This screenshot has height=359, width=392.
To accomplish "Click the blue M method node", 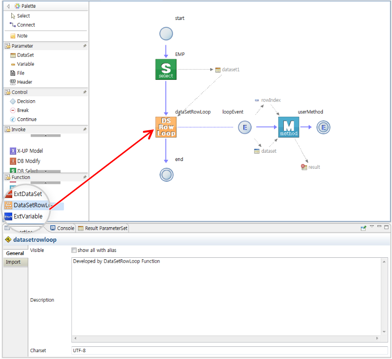I will pyautogui.click(x=288, y=127).
